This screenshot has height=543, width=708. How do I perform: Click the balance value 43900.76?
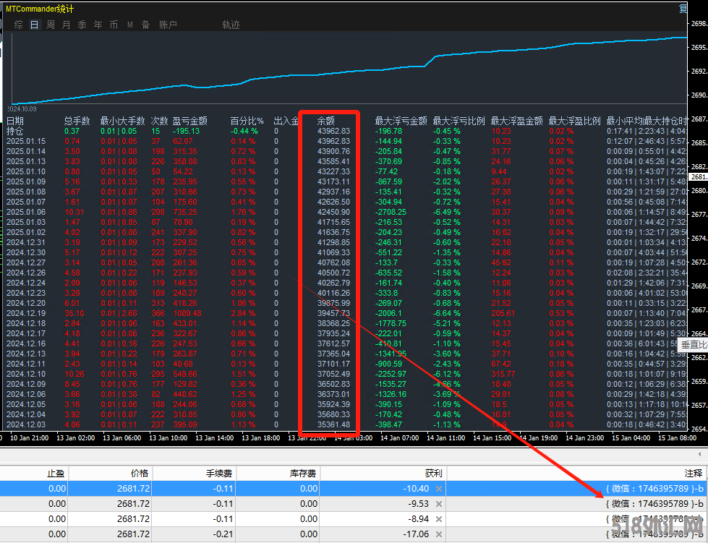(333, 151)
